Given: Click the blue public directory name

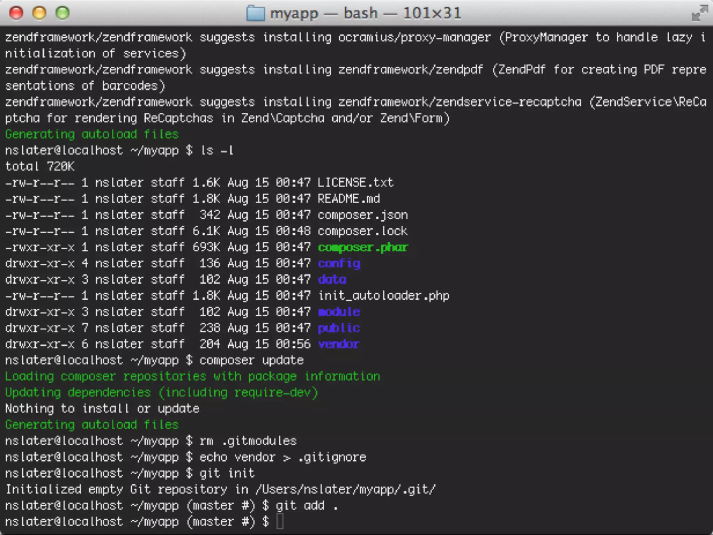Looking at the screenshot, I should pyautogui.click(x=339, y=328).
